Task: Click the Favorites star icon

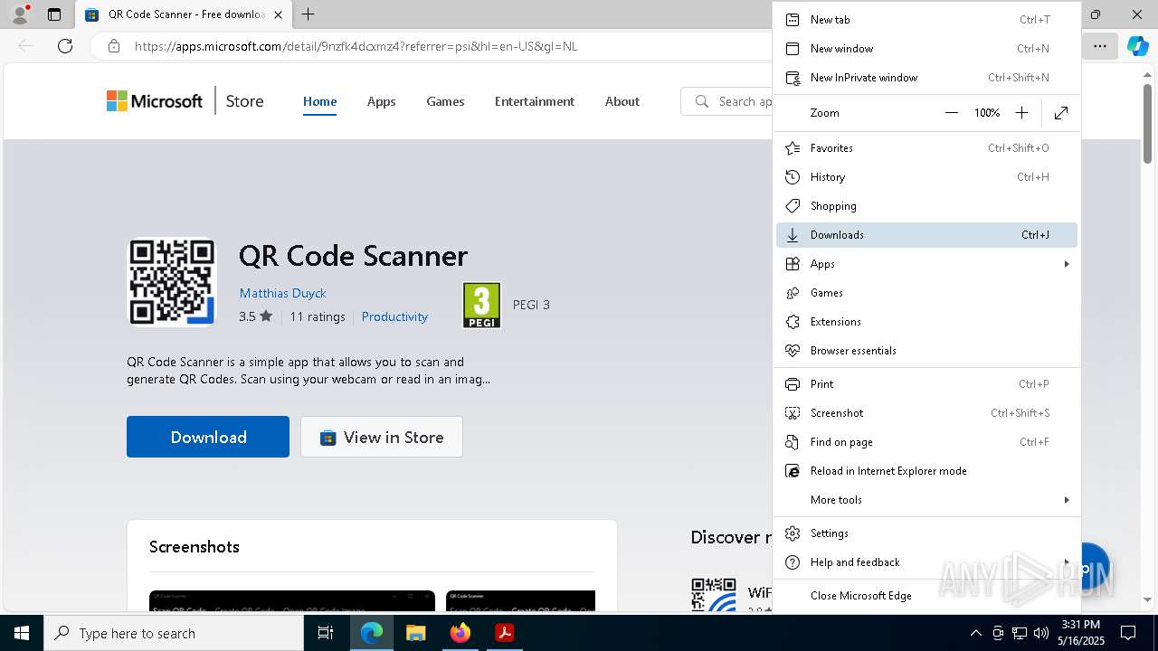Action: point(793,148)
